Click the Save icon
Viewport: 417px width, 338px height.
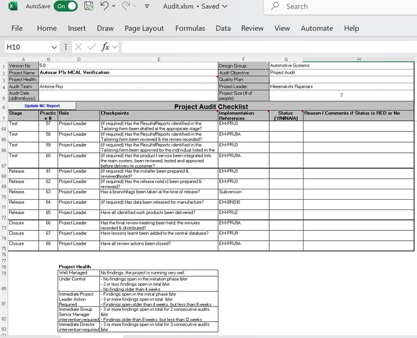coord(89,6)
